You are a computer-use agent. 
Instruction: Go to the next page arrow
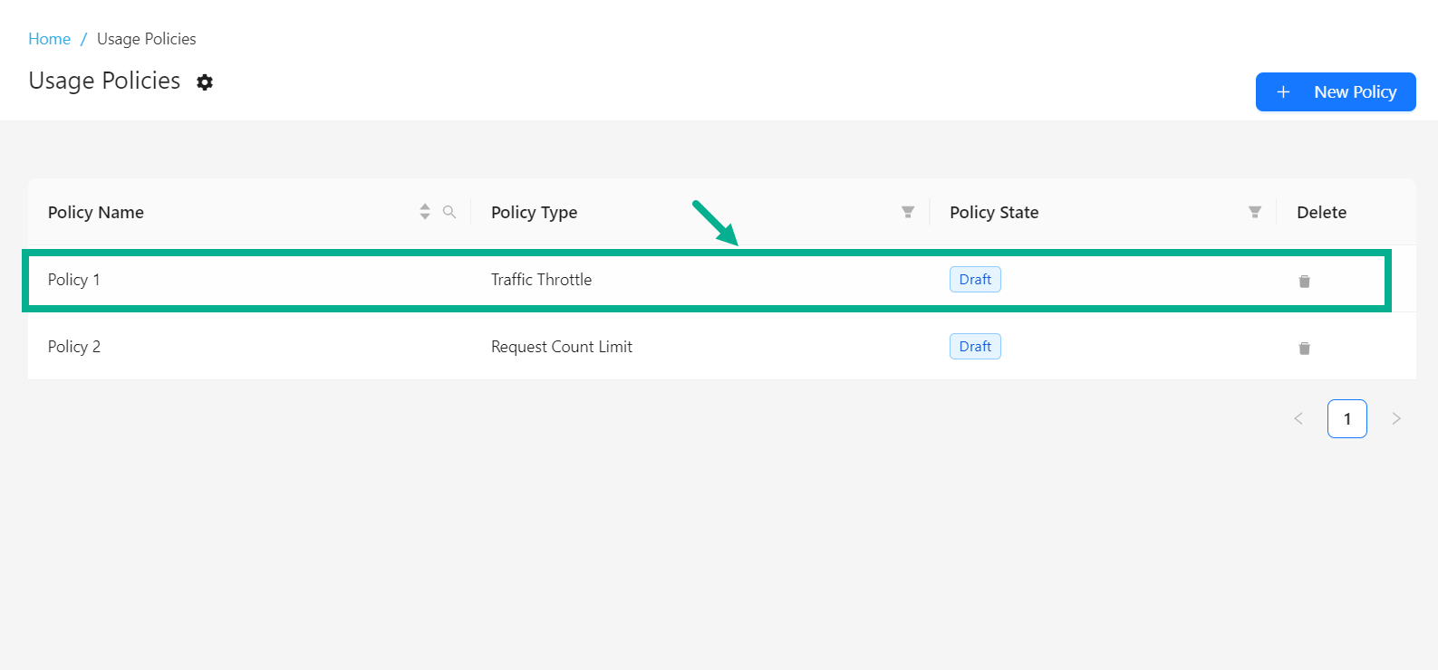pos(1396,418)
